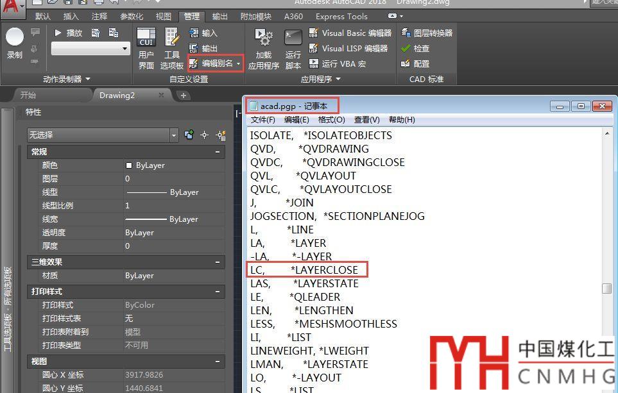Viewport: 618px width, 393px height.
Task: Click the 颜色 ByLayer color swatch
Action: [129, 165]
